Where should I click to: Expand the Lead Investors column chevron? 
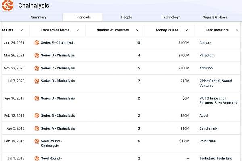237,30
